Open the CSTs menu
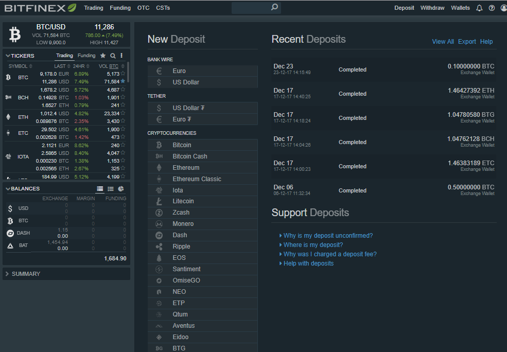This screenshot has height=352, width=507. click(163, 8)
